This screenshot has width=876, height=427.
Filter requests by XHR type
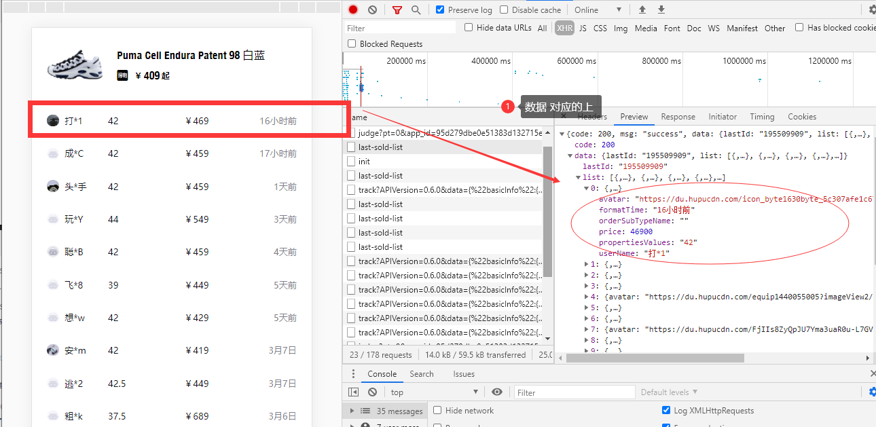564,28
